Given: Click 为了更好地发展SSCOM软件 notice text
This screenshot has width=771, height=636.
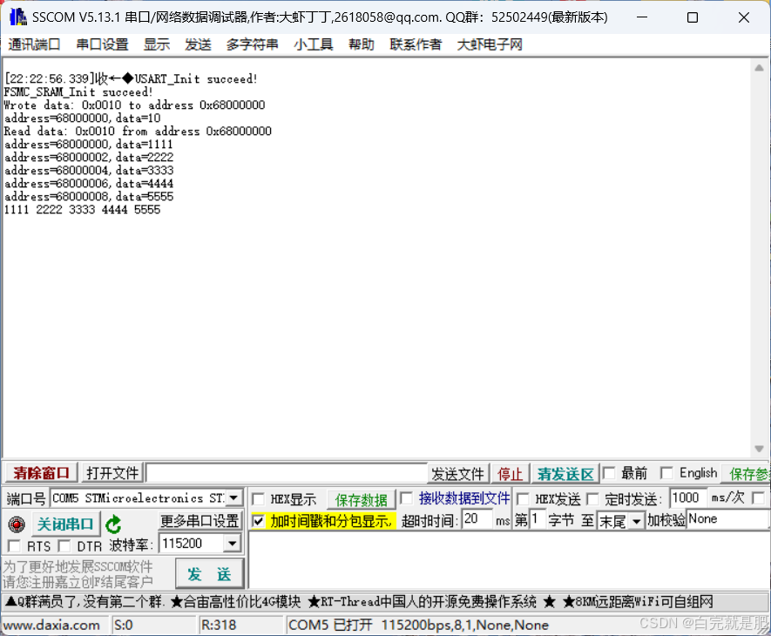Looking at the screenshot, I should 78,566.
